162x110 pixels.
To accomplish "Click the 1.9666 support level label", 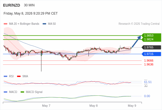I will tap(149, 61).
